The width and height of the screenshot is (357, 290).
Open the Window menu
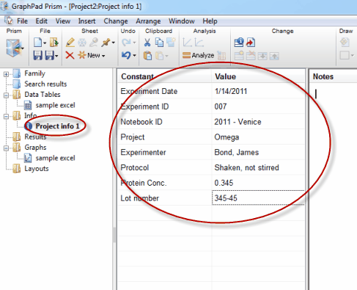pyautogui.click(x=182, y=21)
